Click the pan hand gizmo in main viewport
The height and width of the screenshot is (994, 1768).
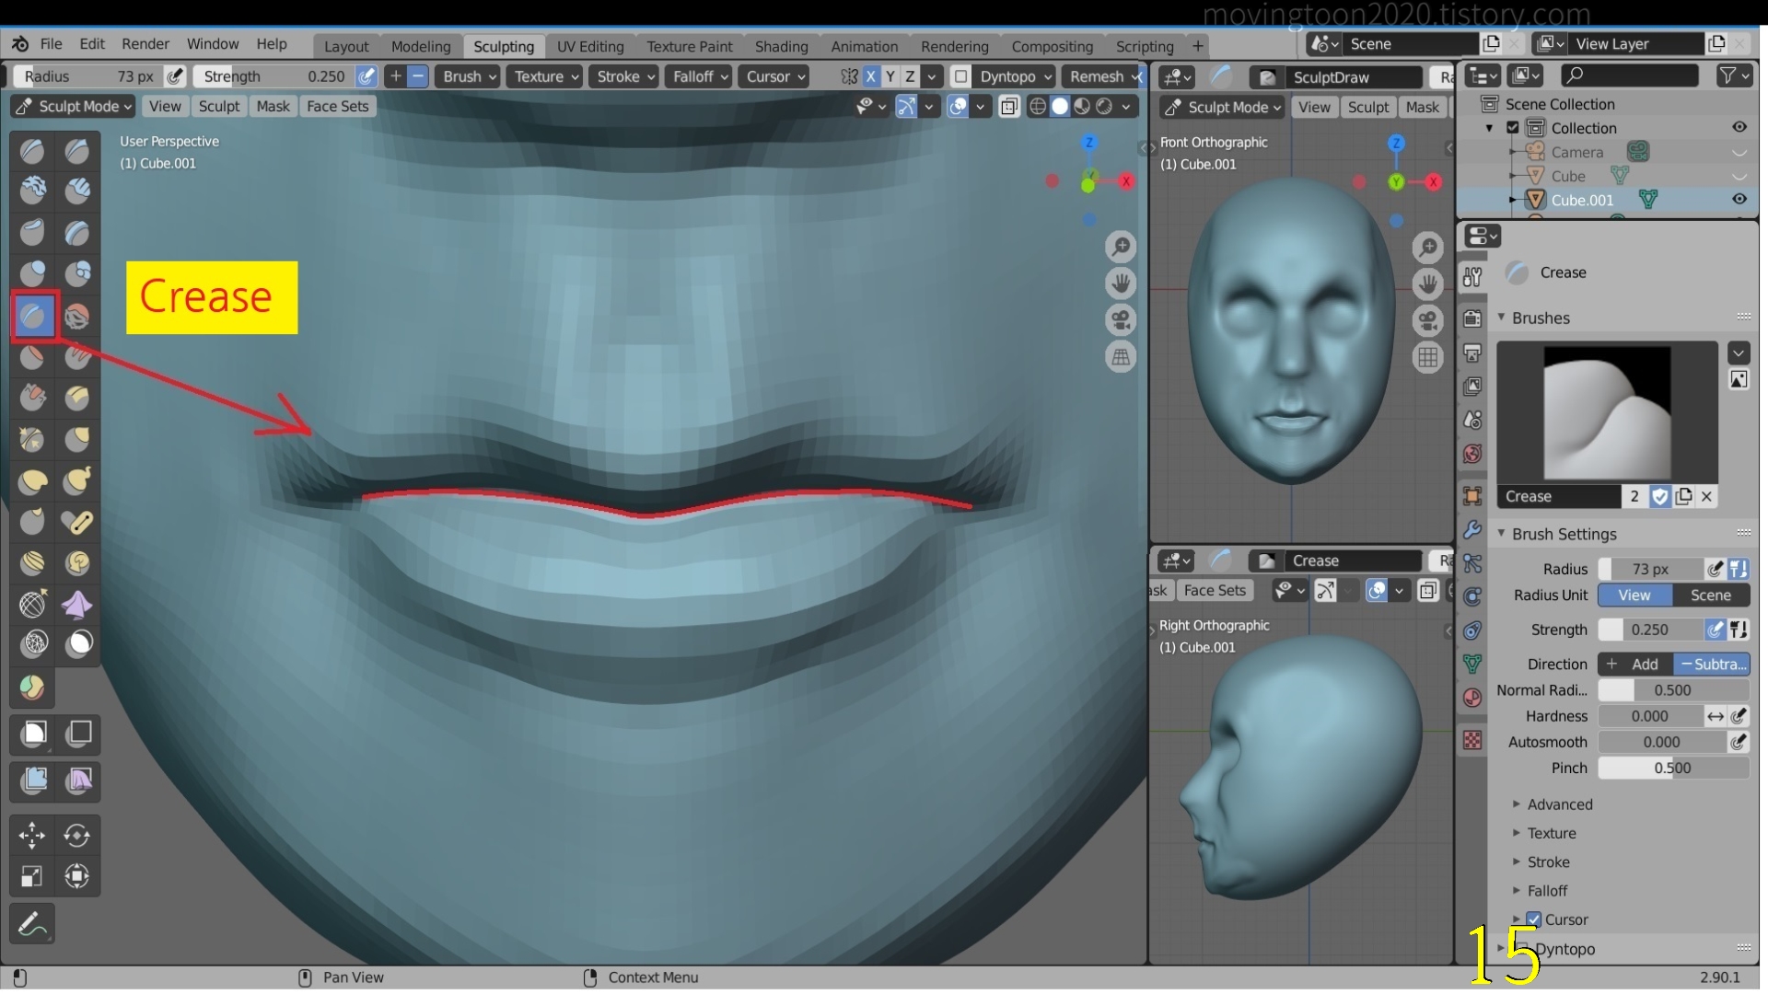[x=1121, y=283]
